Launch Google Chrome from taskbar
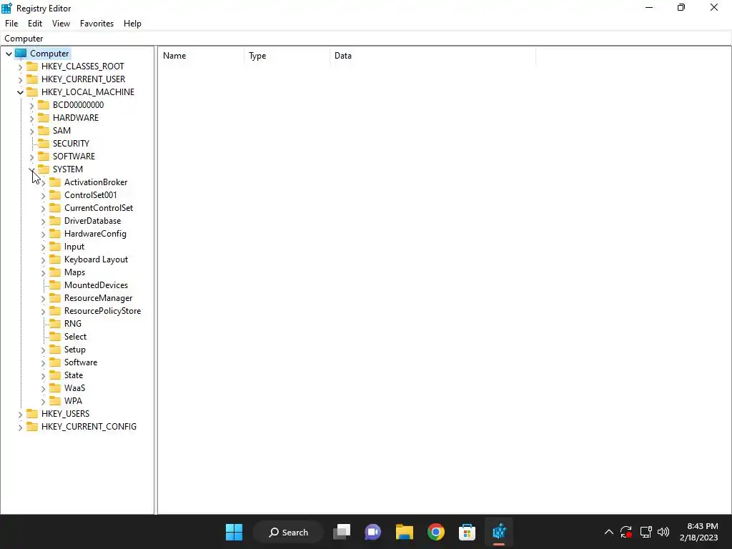 coord(435,532)
